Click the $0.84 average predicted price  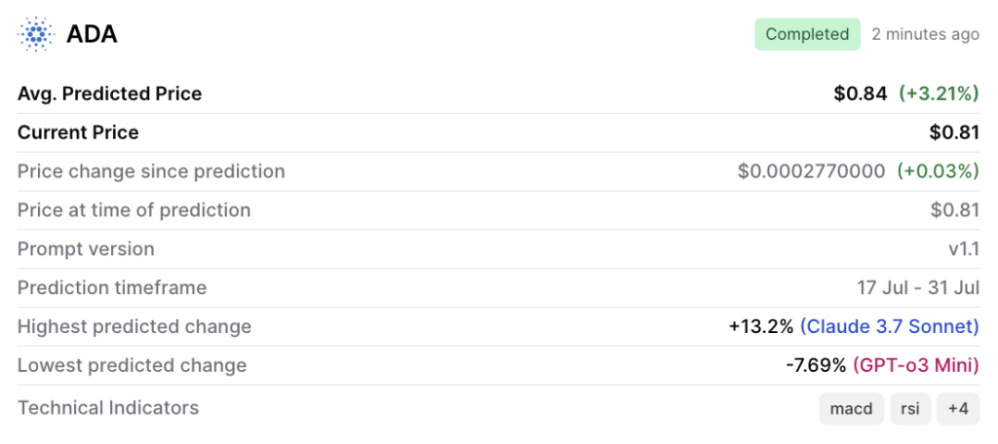pyautogui.click(x=860, y=93)
